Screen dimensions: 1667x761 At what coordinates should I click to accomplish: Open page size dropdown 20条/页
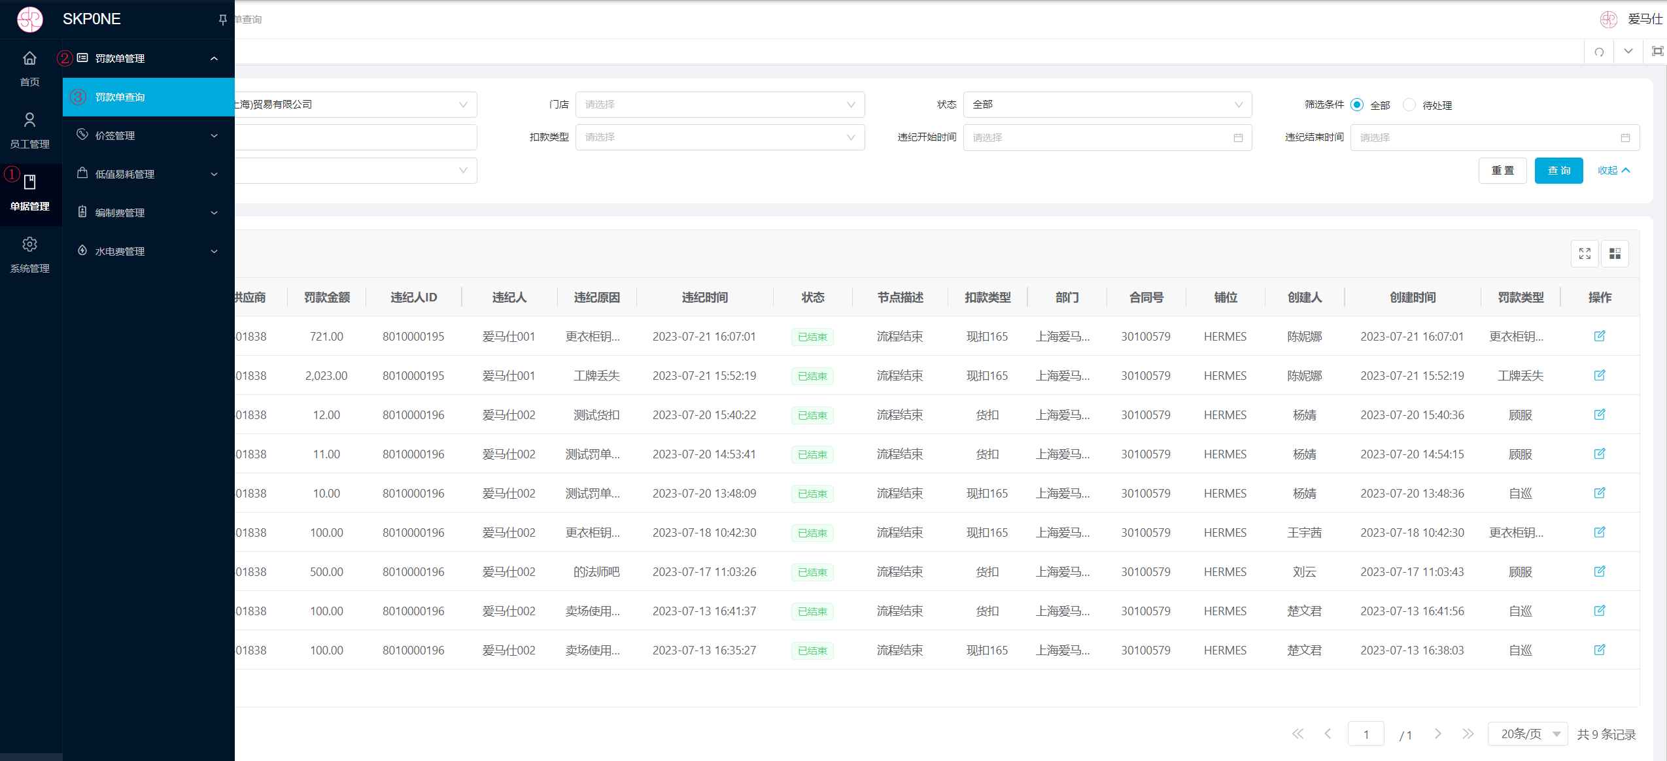pyautogui.click(x=1528, y=734)
